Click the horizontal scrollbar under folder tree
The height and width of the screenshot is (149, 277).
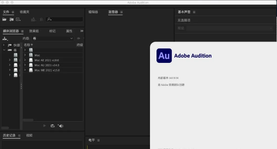pyautogui.click(x=5, y=128)
